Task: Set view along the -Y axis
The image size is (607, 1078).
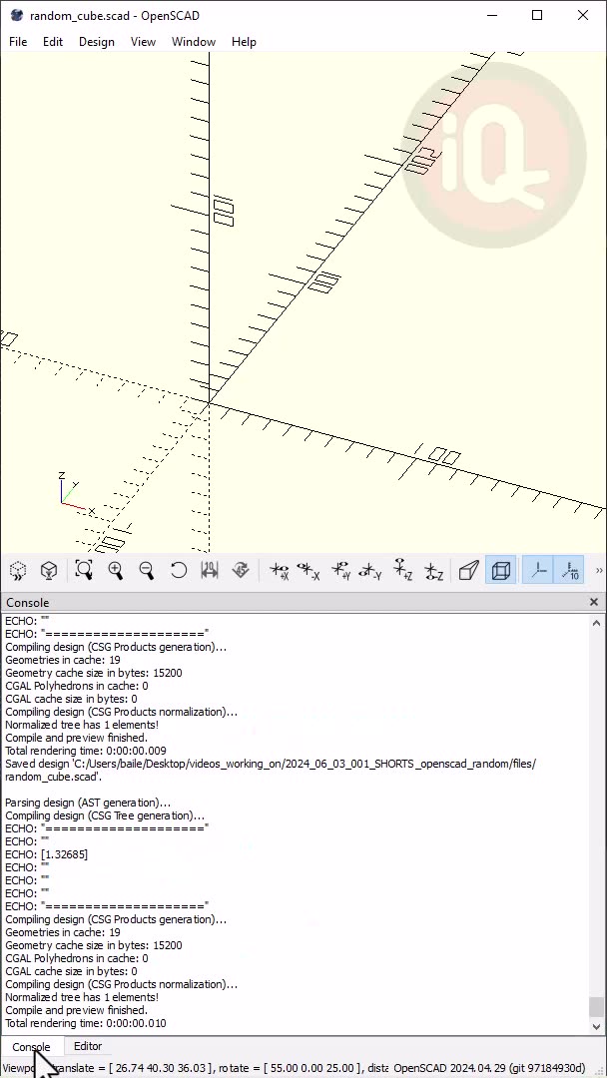Action: tap(371, 571)
